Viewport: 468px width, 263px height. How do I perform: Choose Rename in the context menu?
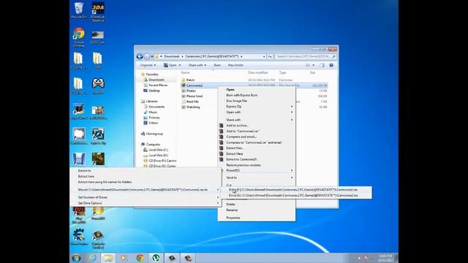[x=232, y=210]
